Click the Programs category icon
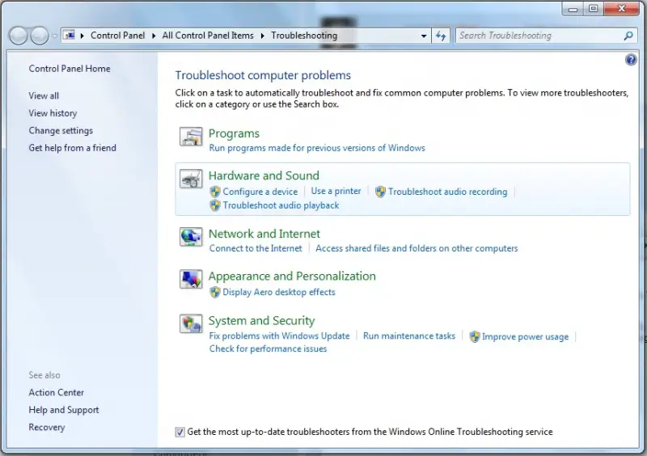This screenshot has width=647, height=456. (191, 137)
